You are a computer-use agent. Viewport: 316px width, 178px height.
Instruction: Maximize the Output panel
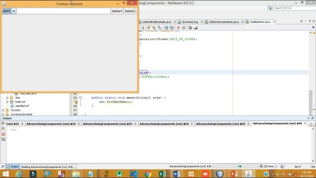tap(313, 118)
